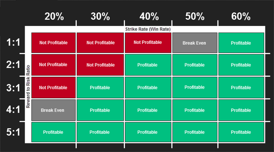Image resolution: width=274 pixels, height=152 pixels.
Task: Click the red Not Profitable cell at 1:1, 20%
Action: pos(54,43)
